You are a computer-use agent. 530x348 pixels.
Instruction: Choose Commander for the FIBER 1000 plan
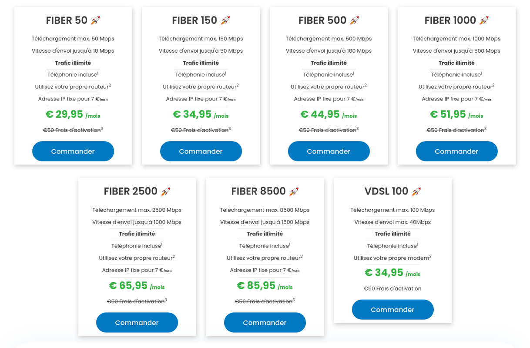point(457,151)
